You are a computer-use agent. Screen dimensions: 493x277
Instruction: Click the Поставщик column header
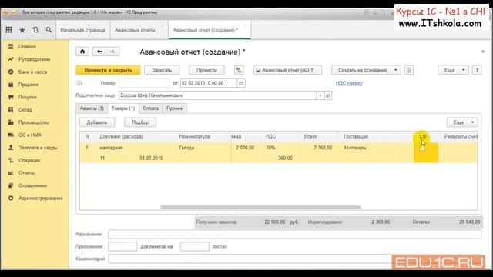376,137
